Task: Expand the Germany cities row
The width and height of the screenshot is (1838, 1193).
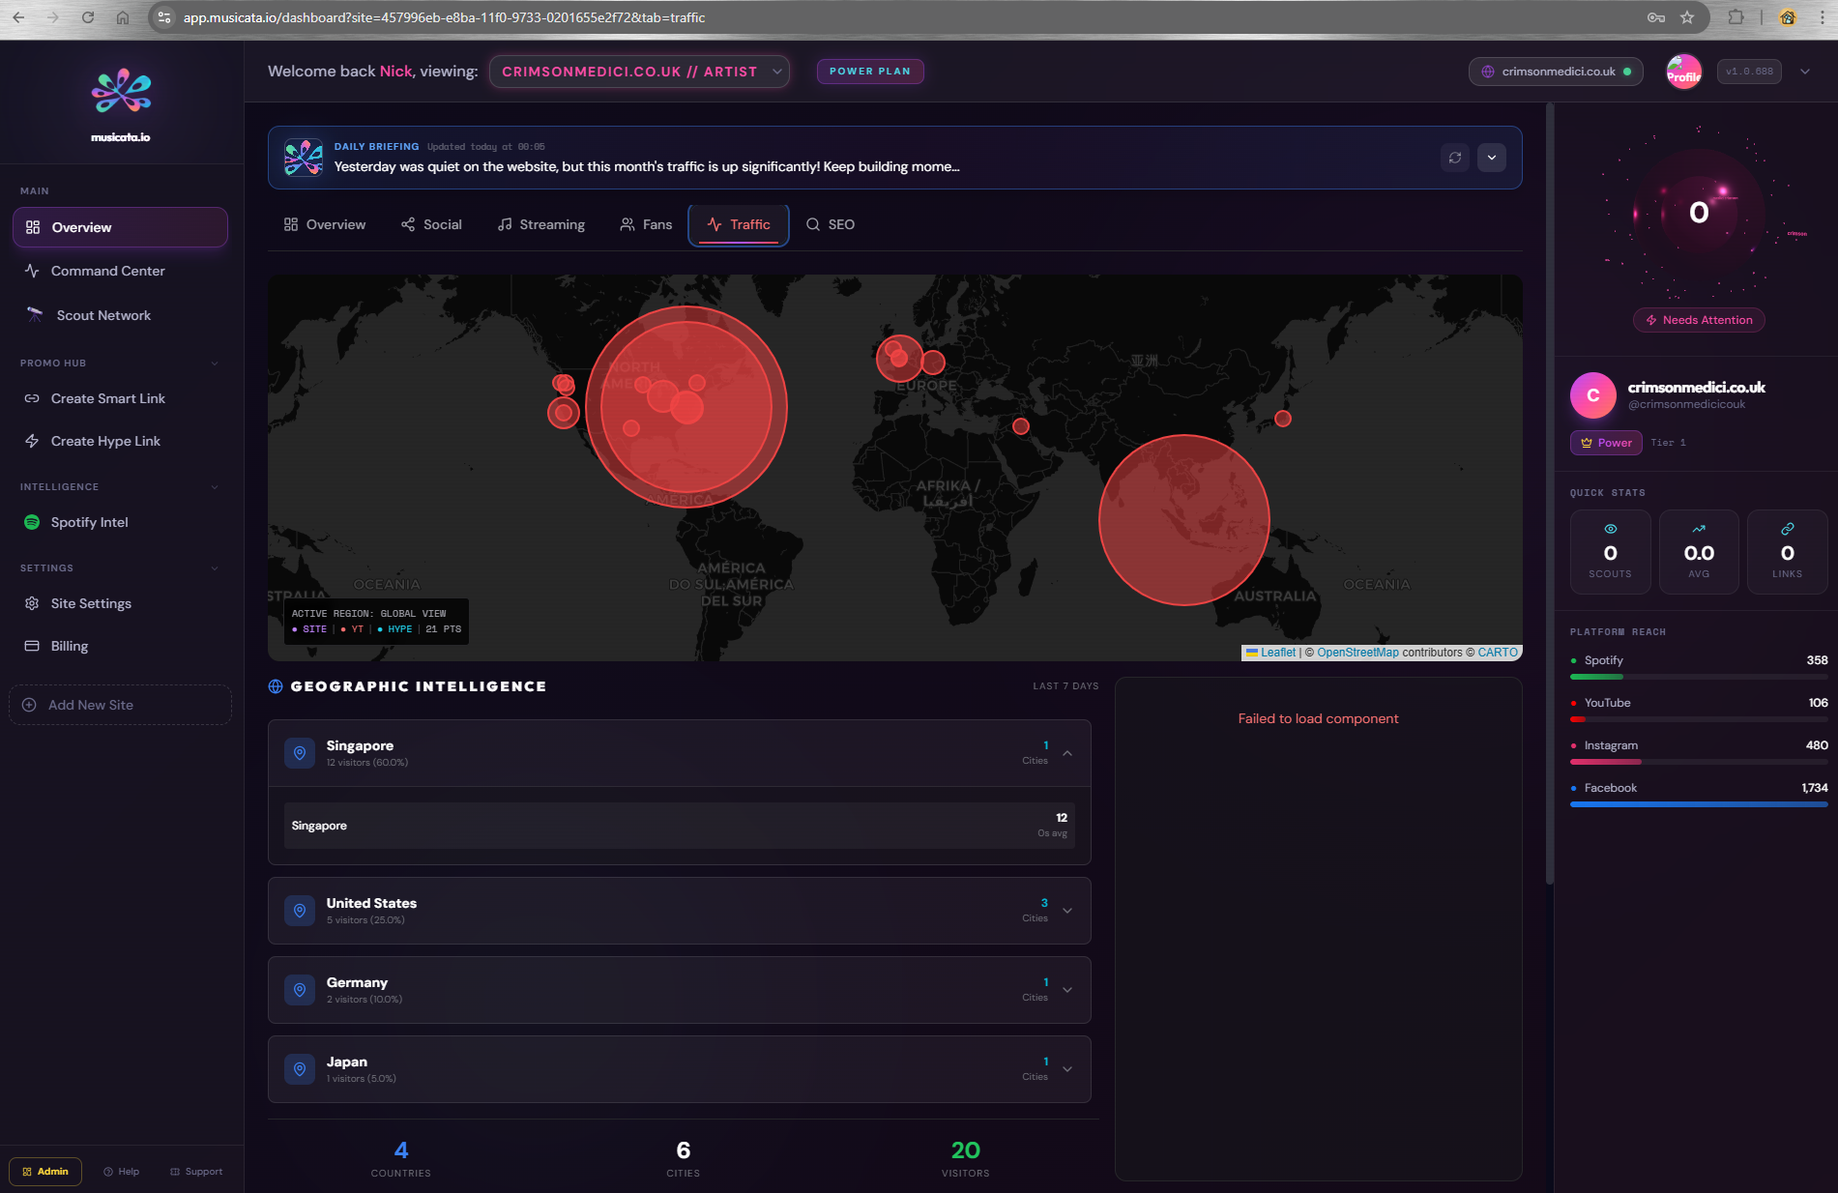Action: 1067,990
